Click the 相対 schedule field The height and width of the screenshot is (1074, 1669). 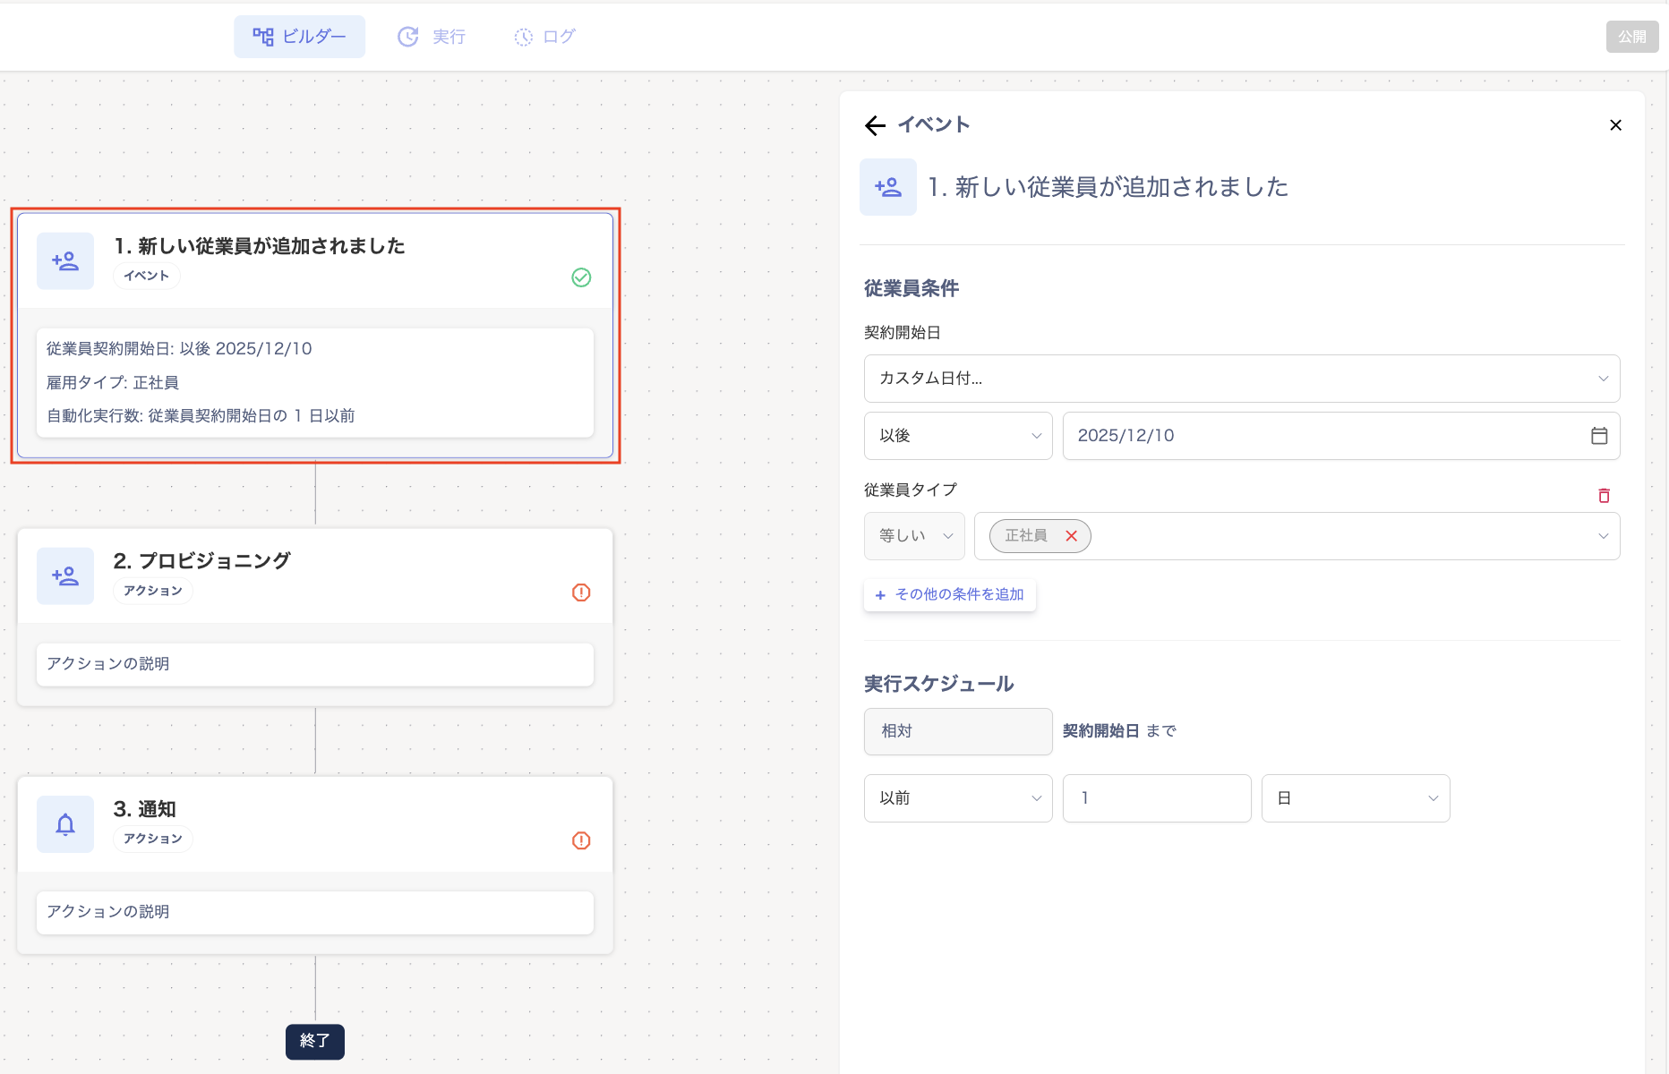958,731
